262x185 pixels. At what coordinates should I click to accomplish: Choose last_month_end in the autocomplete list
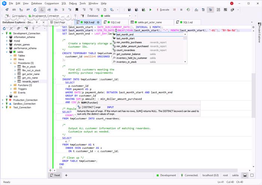[148, 34]
